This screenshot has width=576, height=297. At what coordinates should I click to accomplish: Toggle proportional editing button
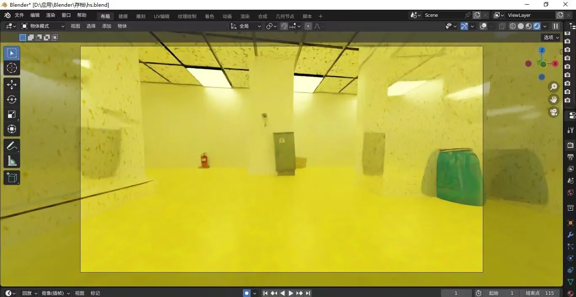308,26
